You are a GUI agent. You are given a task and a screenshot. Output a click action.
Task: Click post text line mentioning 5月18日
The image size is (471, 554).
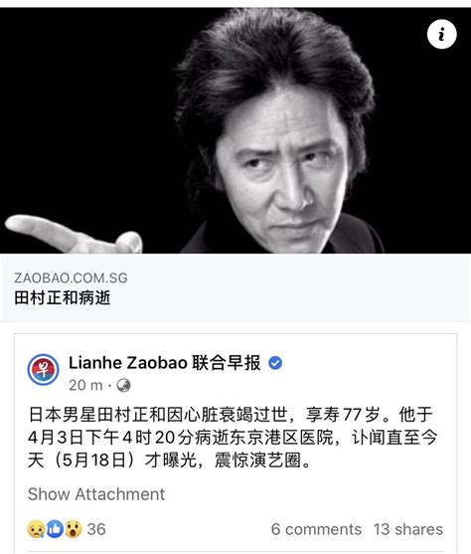click(170, 461)
